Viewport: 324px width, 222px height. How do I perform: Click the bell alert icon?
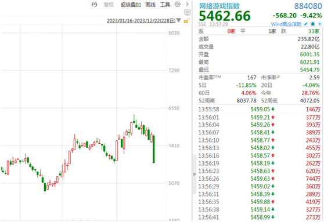[x=313, y=24]
